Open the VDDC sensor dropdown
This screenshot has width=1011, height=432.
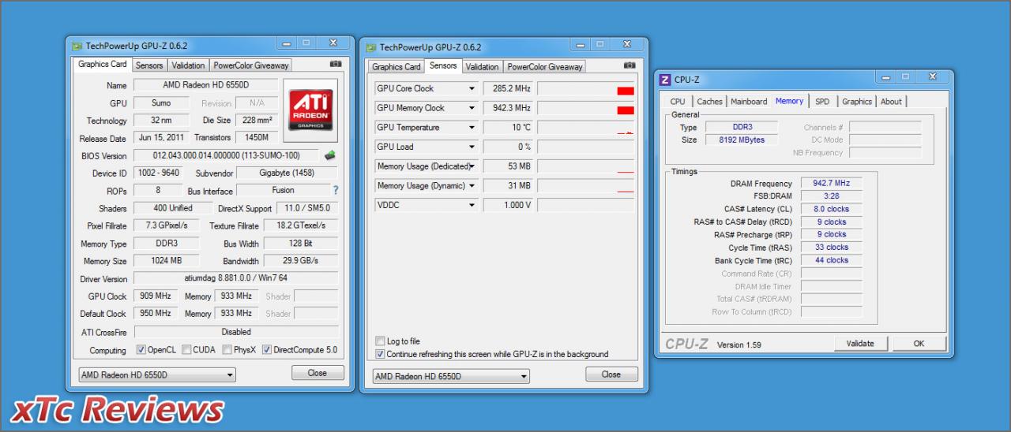pyautogui.click(x=472, y=205)
